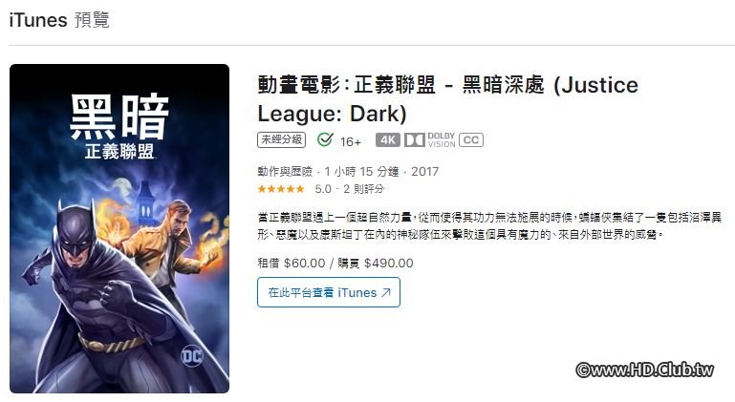Select the 動作與歷險 genre text

pyautogui.click(x=285, y=172)
